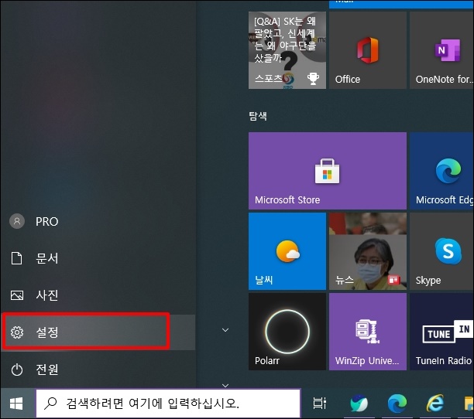
Task: Open the 스포츠 sports news tile
Action: [287, 50]
